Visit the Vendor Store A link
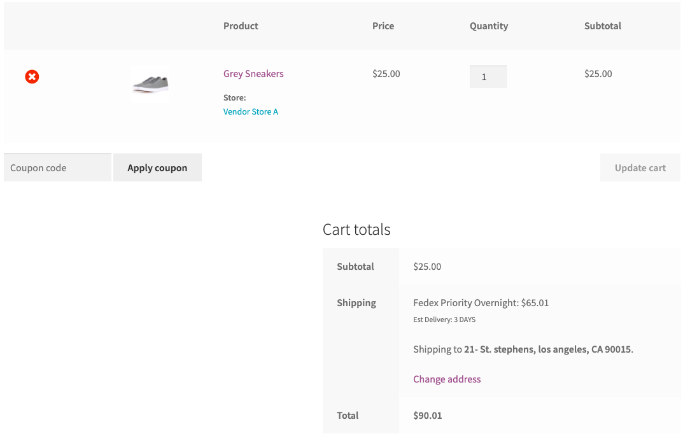This screenshot has height=436, width=683. 250,111
